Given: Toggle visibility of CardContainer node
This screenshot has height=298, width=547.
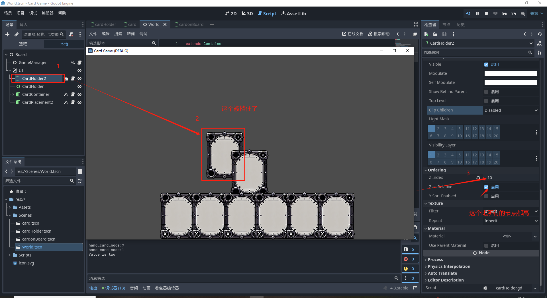Looking at the screenshot, I should pos(79,94).
